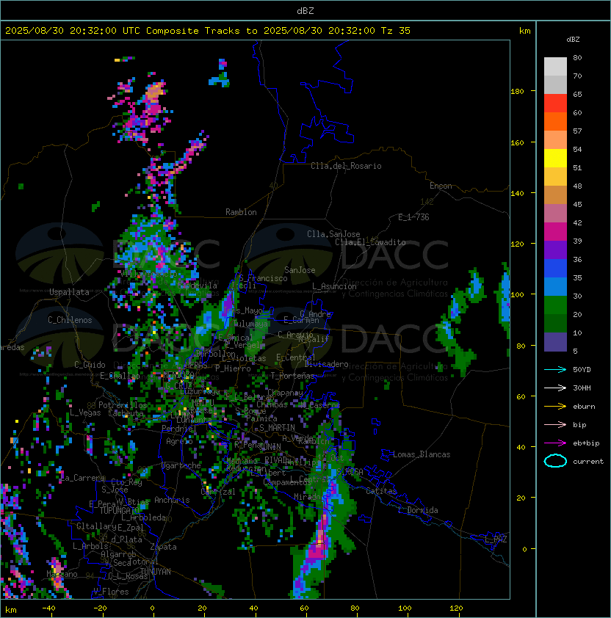Click legend value '65' beside the color scale
Viewport: 611px width, 618px height.
pos(577,94)
